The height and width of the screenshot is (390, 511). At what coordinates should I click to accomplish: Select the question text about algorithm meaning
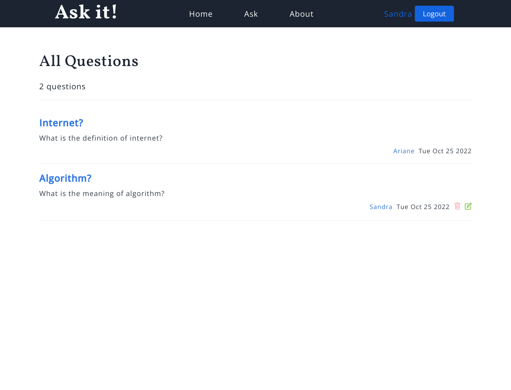click(102, 193)
